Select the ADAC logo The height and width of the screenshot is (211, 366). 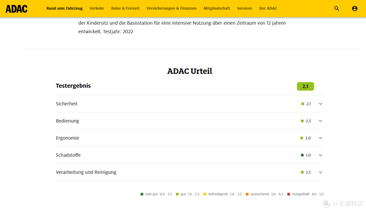pyautogui.click(x=17, y=9)
